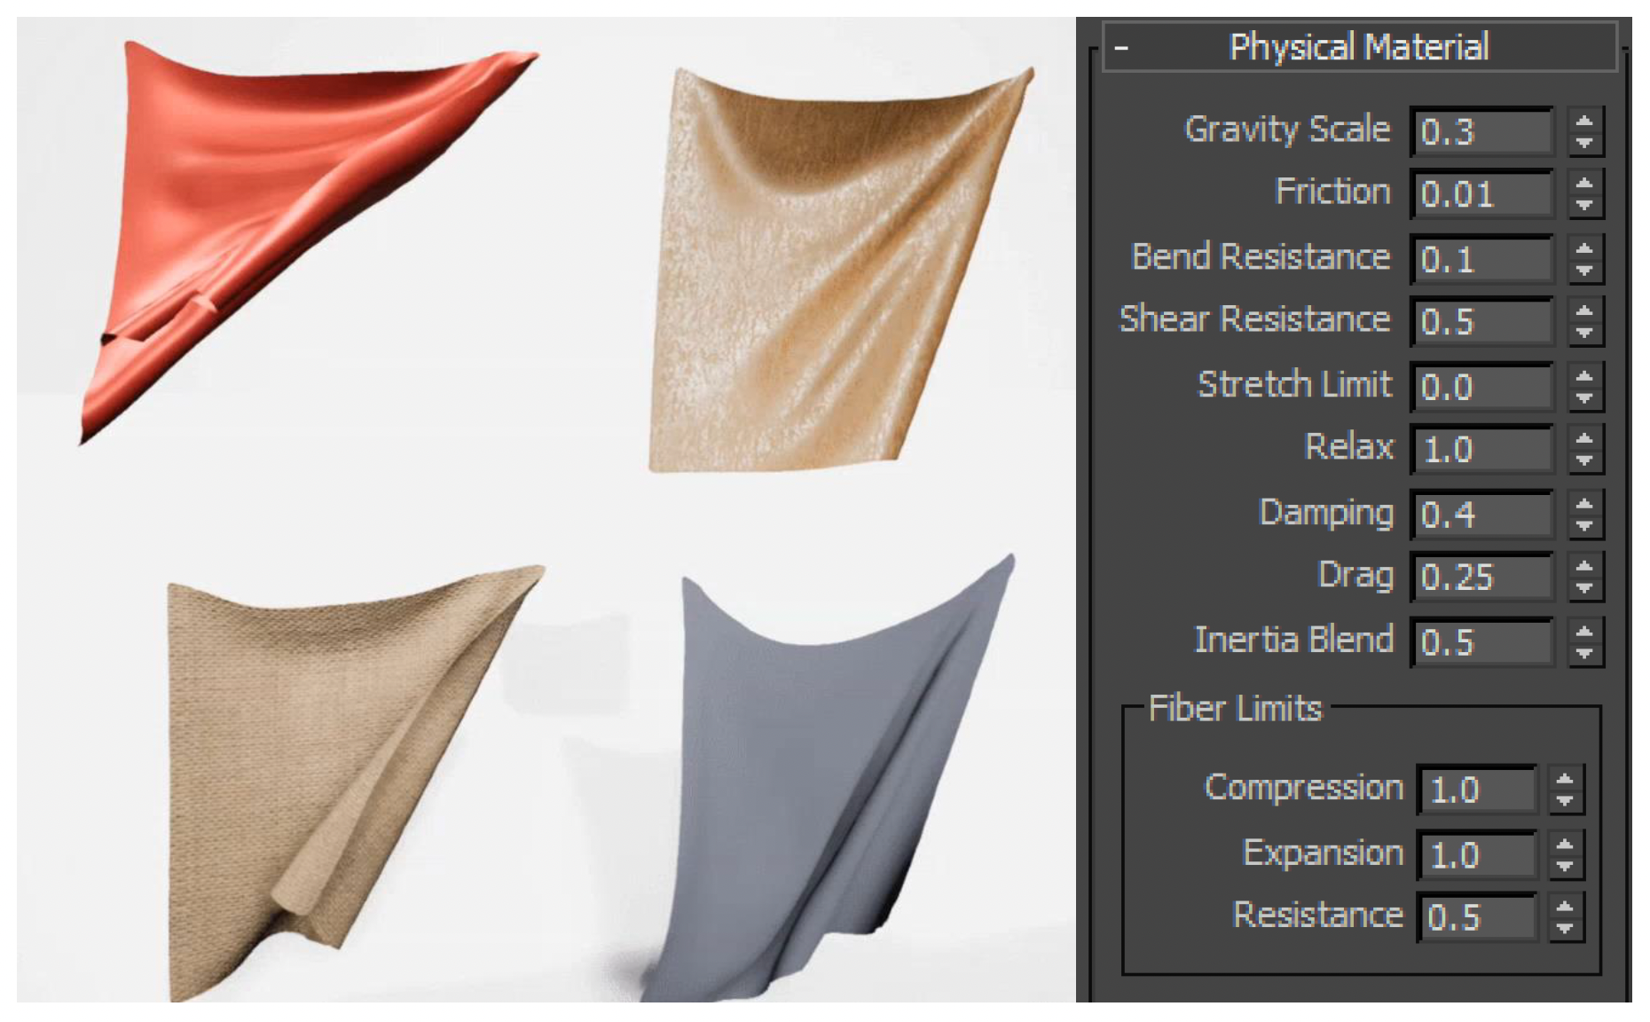Click the Inertia Blend input field
The width and height of the screenshot is (1650, 1022).
pos(1481,642)
